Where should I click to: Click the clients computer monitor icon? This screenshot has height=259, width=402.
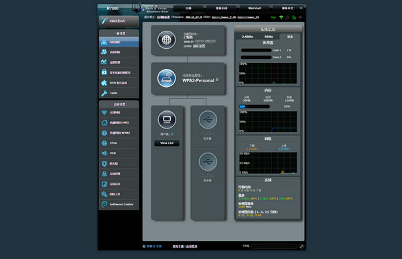[x=167, y=120]
